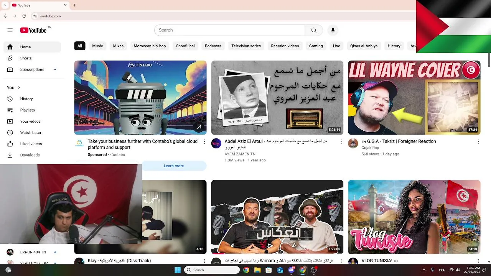Screen dimensions: 491x276
Task: Click the Contabo advertiser avatar
Action: click(x=79, y=143)
